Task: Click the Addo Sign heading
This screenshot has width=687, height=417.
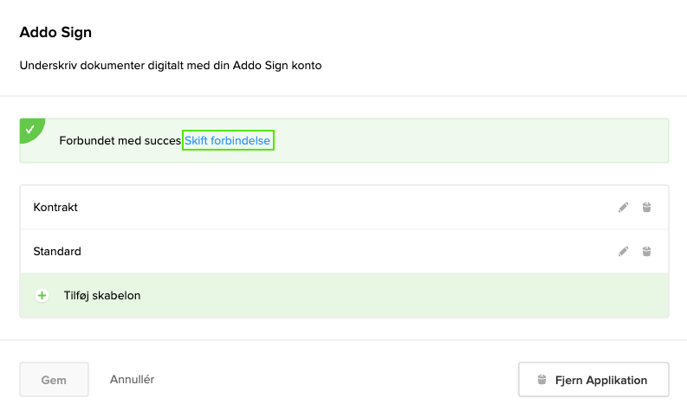Action: (55, 33)
